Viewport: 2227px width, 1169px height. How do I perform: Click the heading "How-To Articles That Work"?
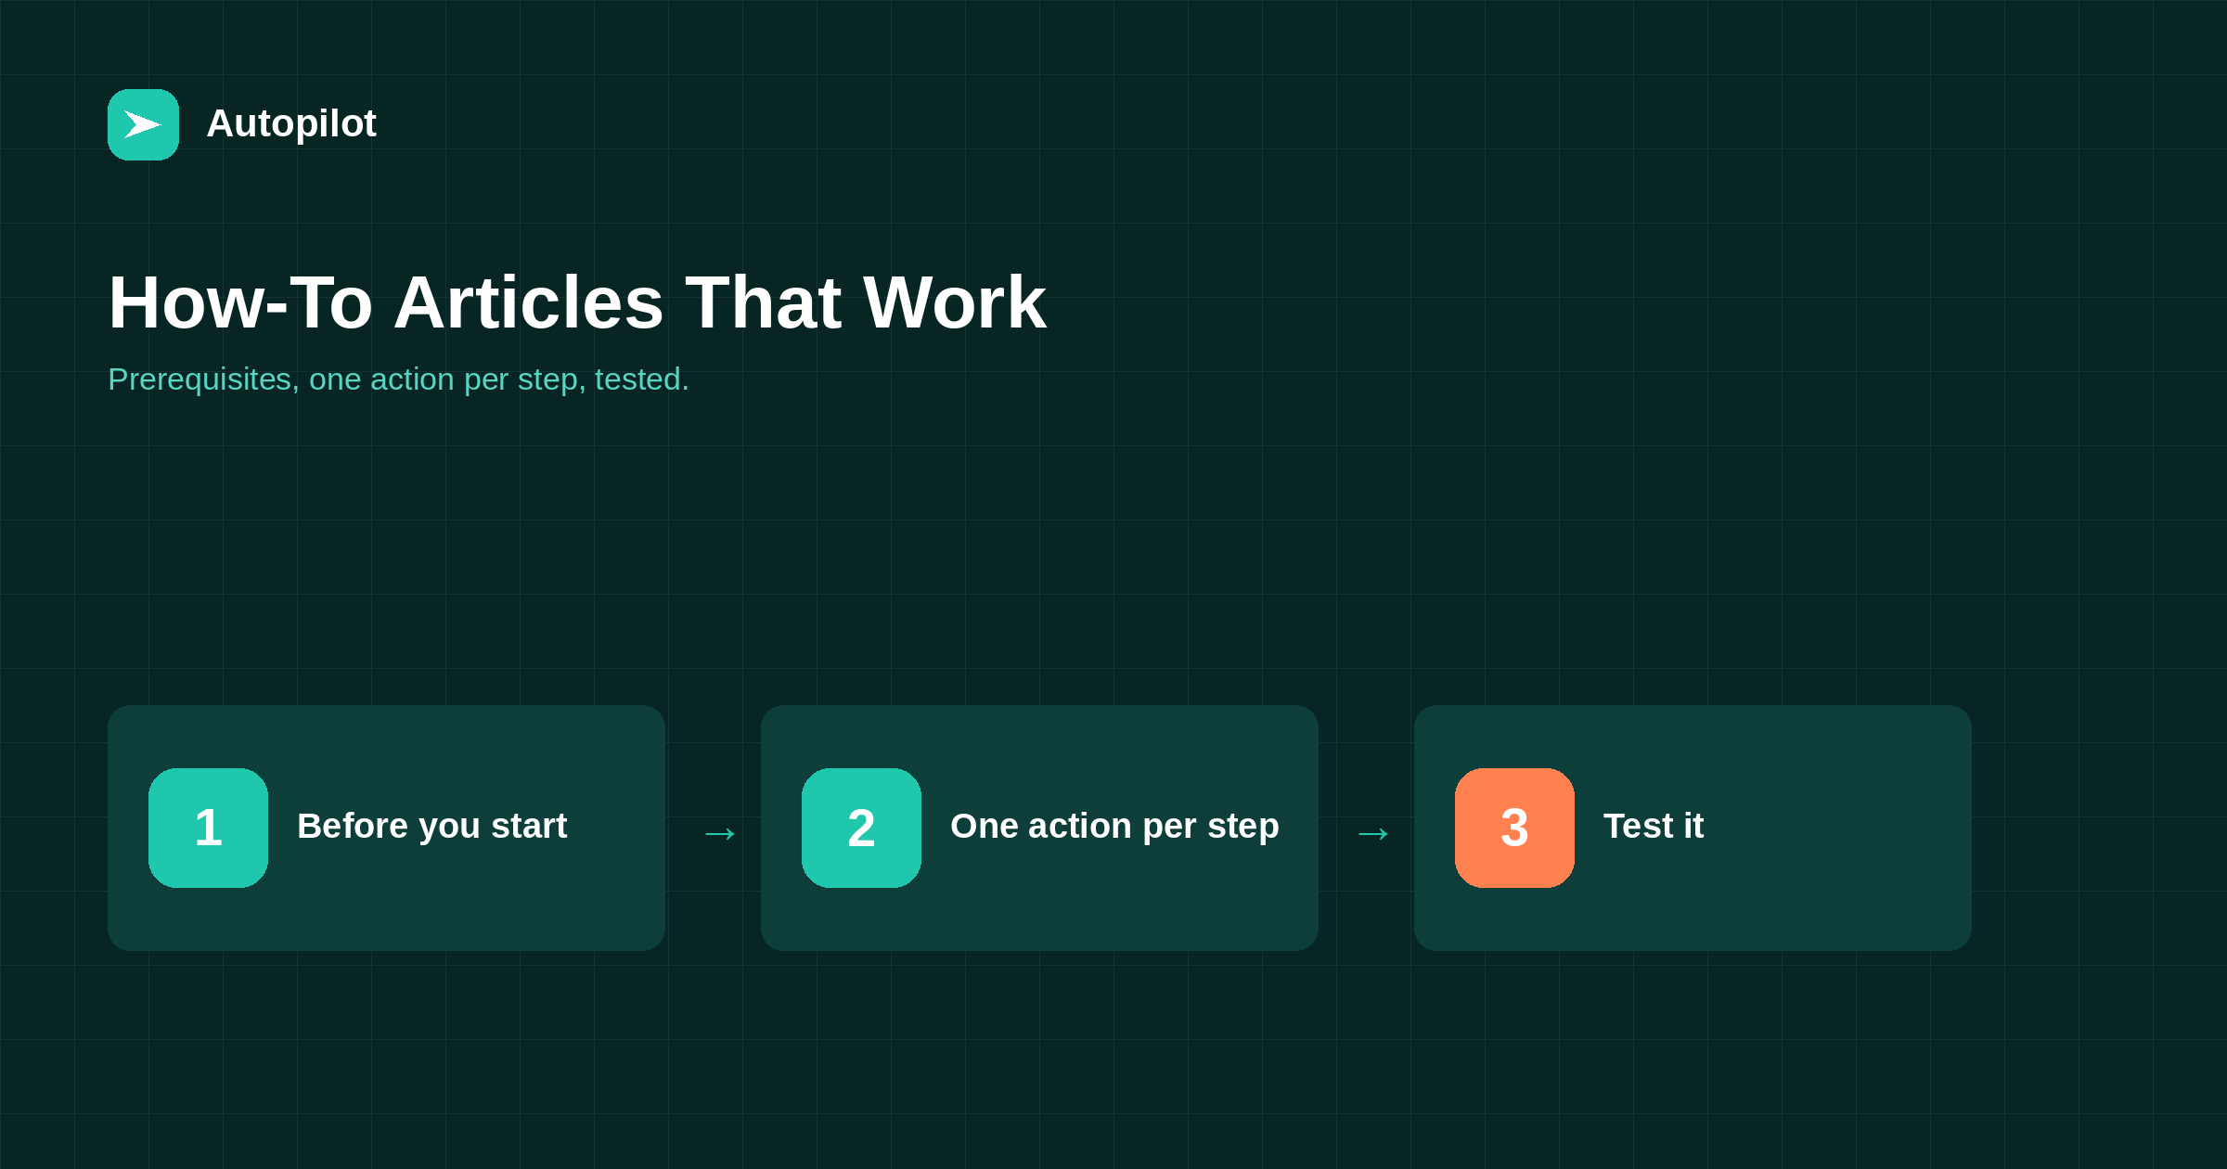(x=577, y=302)
